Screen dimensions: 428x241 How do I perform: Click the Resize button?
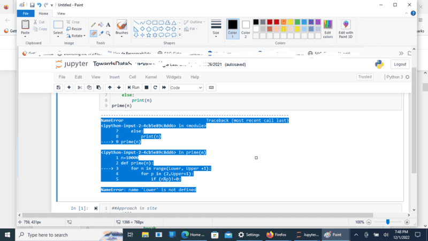click(x=74, y=29)
